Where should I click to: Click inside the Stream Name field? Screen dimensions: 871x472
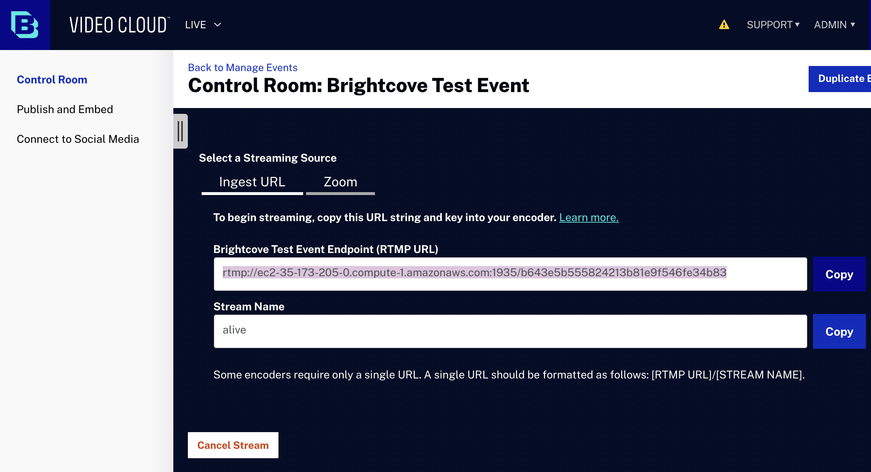click(x=510, y=331)
